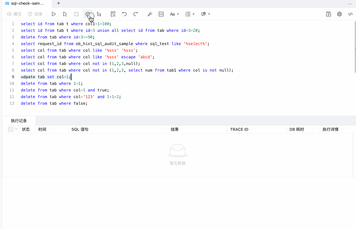
Task: Run all SQL with the play icon
Action: click(x=54, y=14)
